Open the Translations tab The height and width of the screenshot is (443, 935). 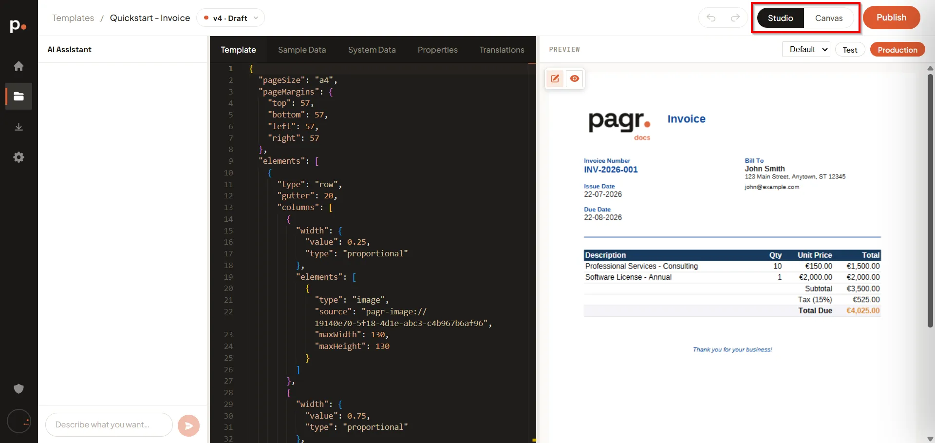pyautogui.click(x=502, y=50)
